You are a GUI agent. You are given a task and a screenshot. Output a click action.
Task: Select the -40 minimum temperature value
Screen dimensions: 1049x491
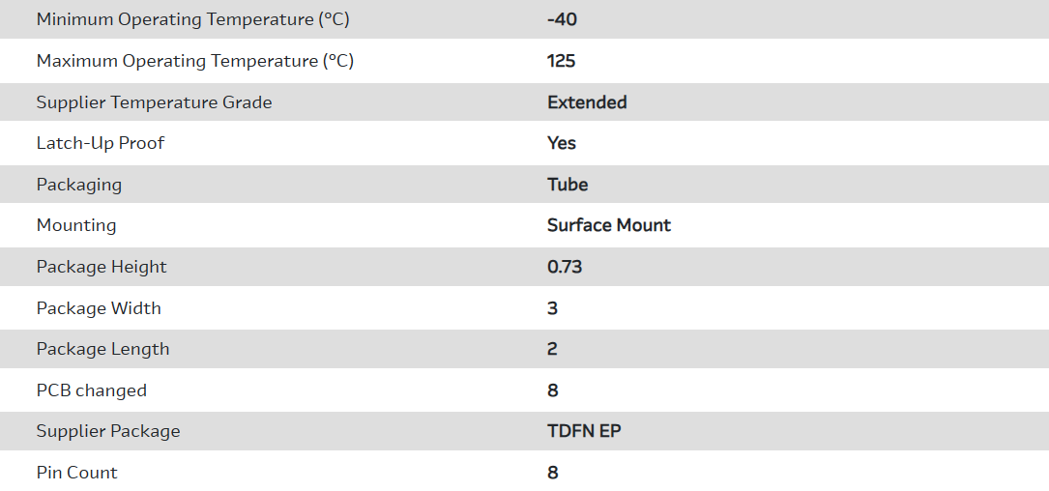pyautogui.click(x=562, y=19)
